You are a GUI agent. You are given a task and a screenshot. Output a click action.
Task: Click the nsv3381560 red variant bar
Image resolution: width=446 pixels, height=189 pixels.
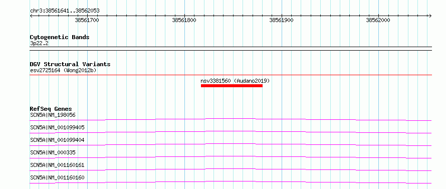click(x=232, y=86)
